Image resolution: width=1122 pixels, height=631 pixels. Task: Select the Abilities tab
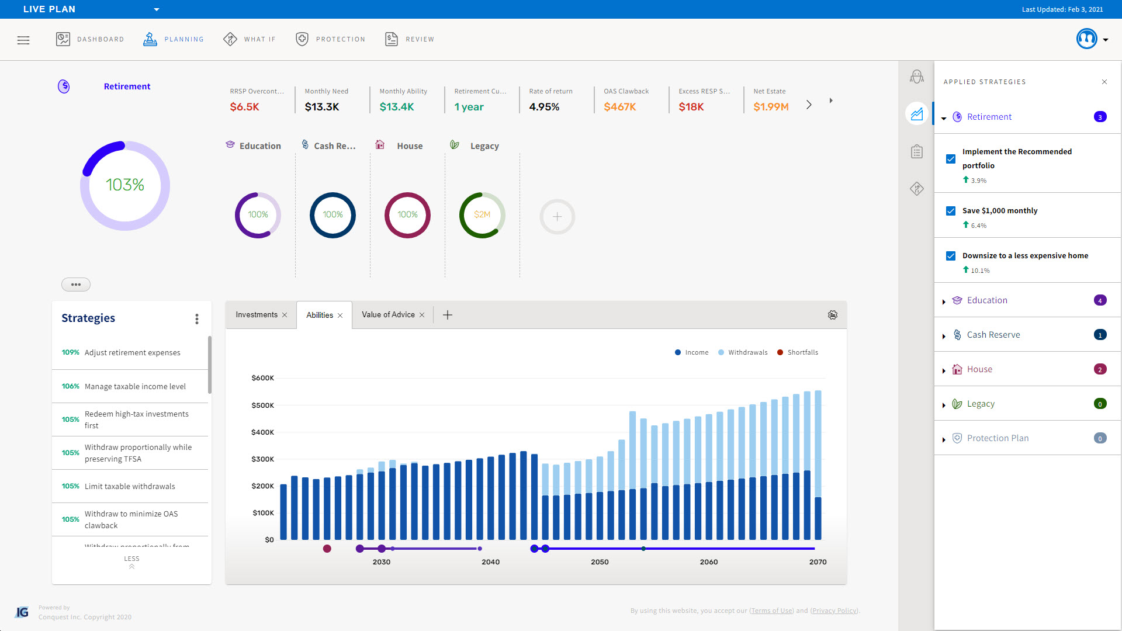coord(320,315)
